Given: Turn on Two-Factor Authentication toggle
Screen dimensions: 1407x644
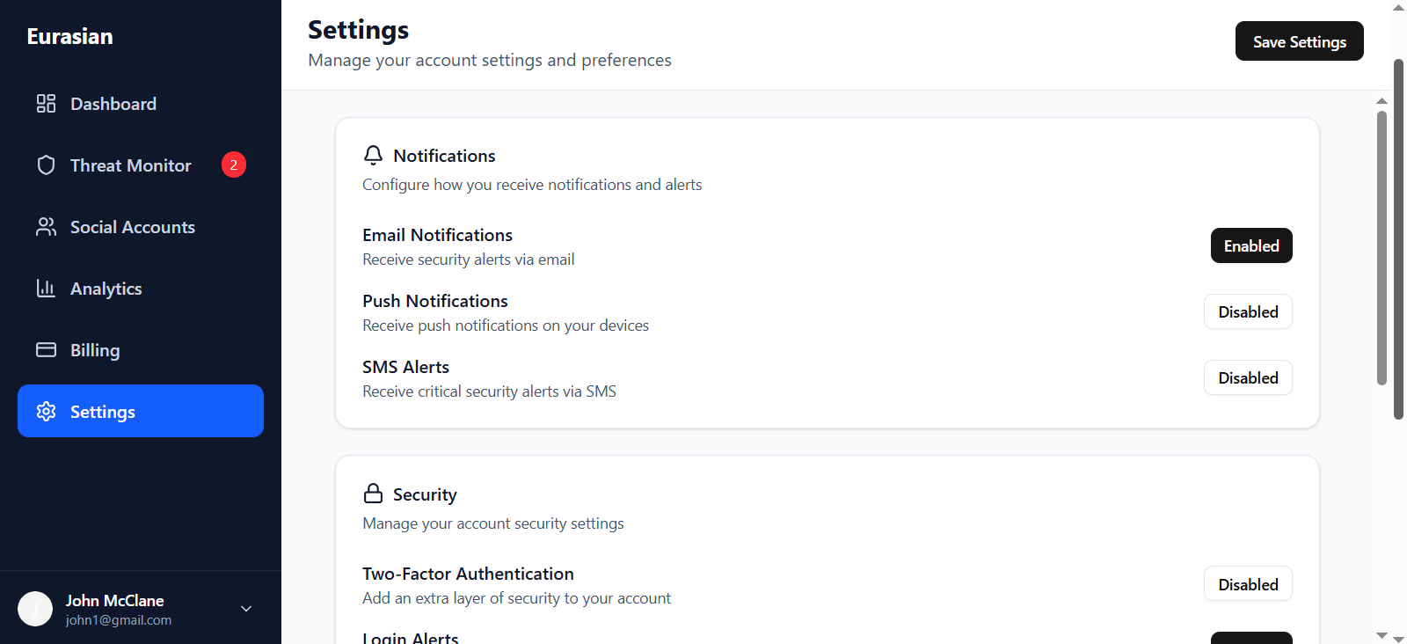Looking at the screenshot, I should click(1247, 584).
